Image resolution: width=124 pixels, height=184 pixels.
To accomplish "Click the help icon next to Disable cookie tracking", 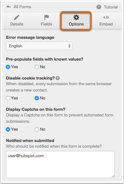I will (58, 78).
